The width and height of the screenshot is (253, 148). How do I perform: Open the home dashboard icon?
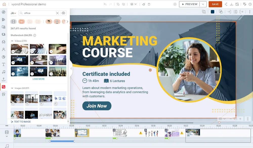(x=4, y=4)
